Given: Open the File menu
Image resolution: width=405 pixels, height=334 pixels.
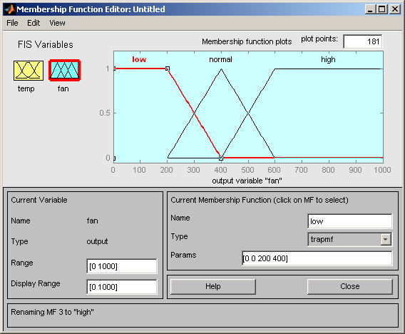Looking at the screenshot, I should pyautogui.click(x=12, y=23).
